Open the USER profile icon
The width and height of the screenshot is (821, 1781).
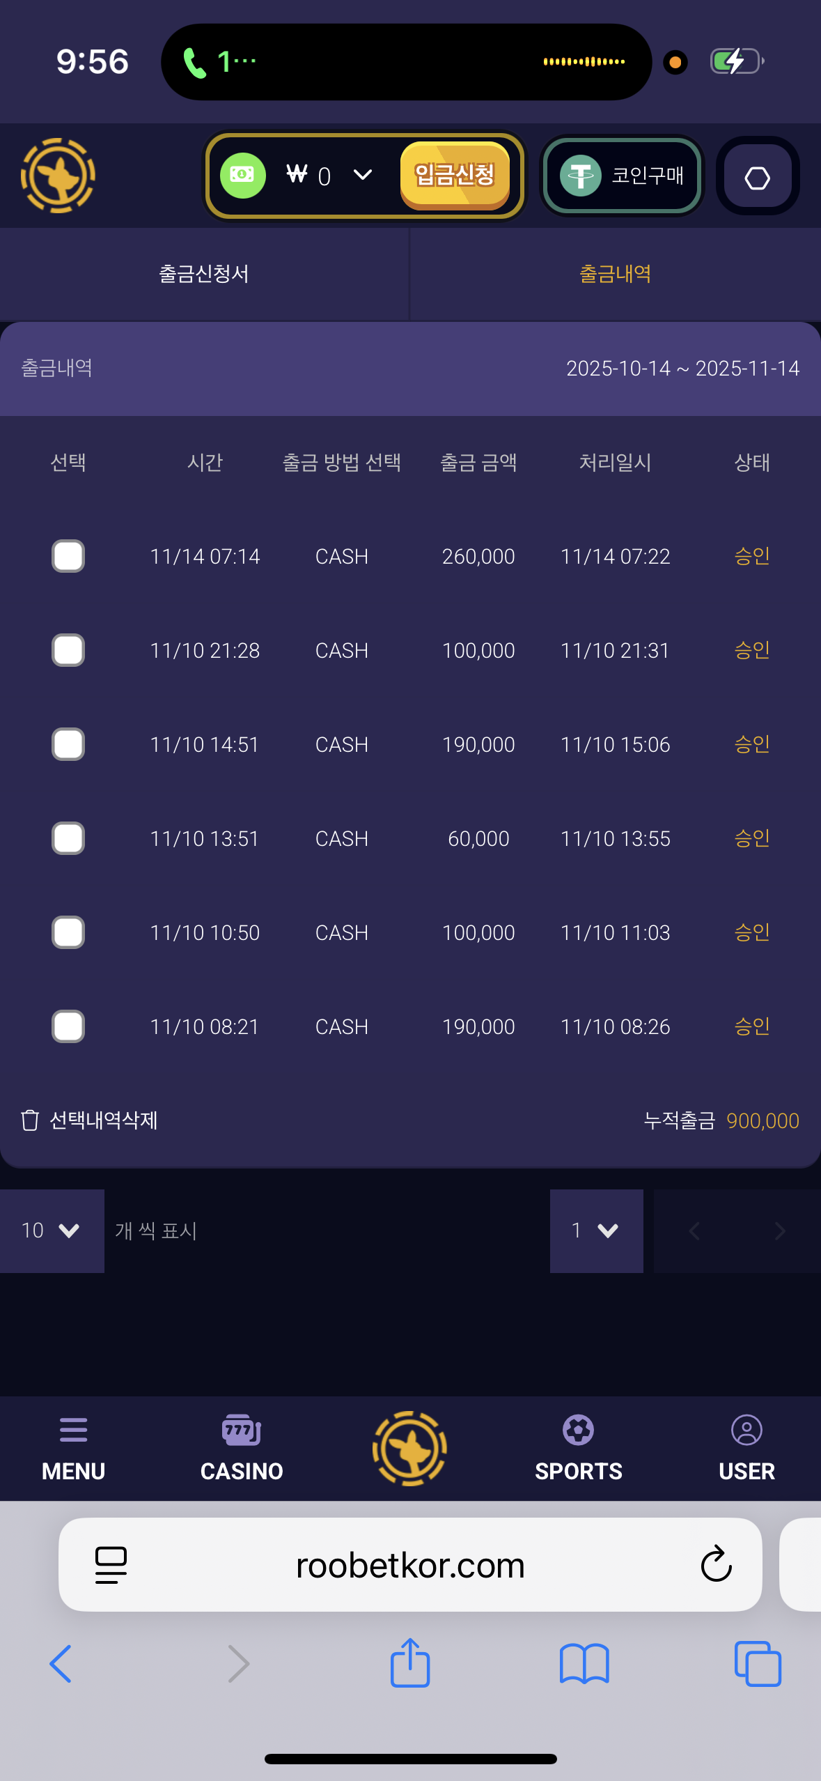[x=746, y=1431]
